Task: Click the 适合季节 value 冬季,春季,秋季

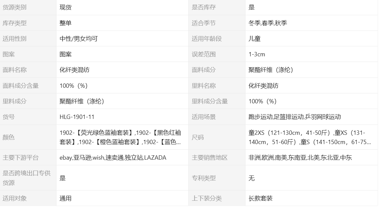Action: [268, 23]
